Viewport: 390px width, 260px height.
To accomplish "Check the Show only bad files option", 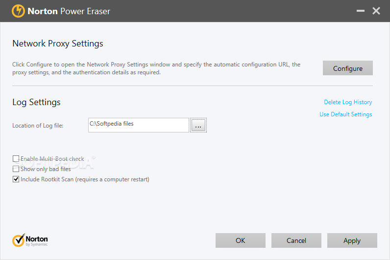I will point(16,169).
